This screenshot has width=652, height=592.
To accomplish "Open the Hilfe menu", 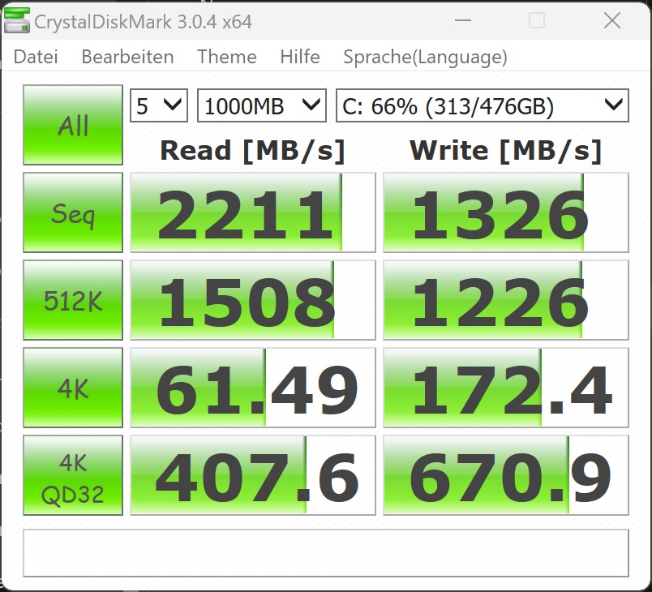I will point(300,57).
